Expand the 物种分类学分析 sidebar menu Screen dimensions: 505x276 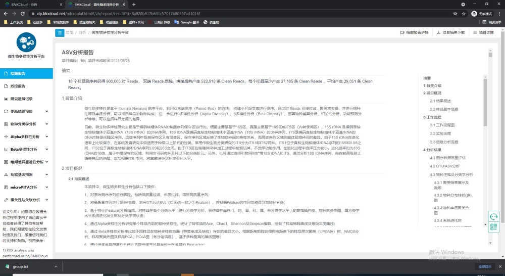click(26, 124)
